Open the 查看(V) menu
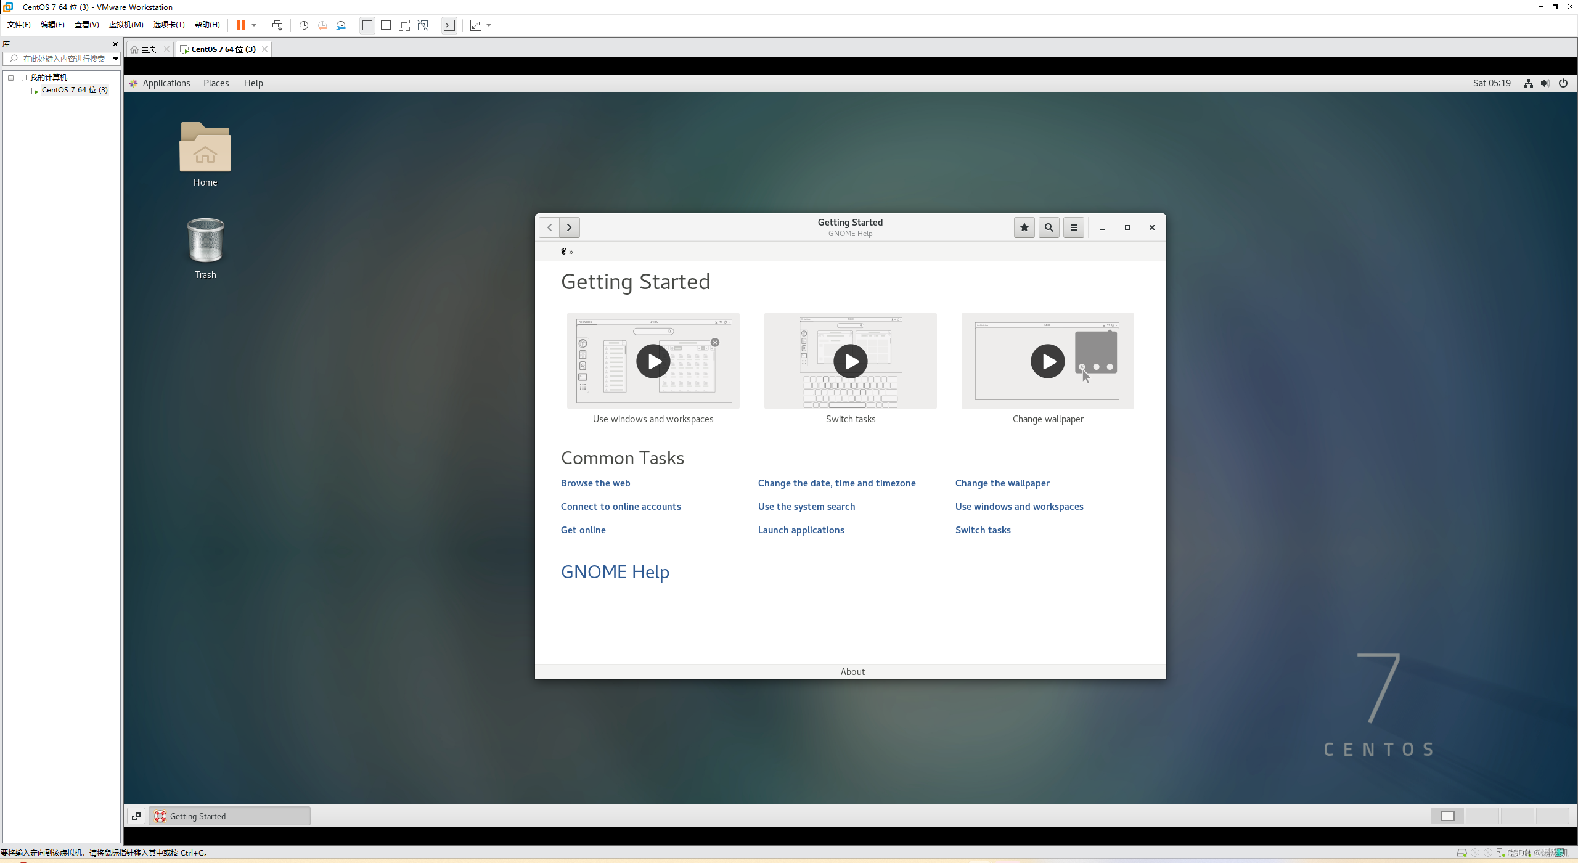This screenshot has width=1578, height=863. (x=86, y=25)
